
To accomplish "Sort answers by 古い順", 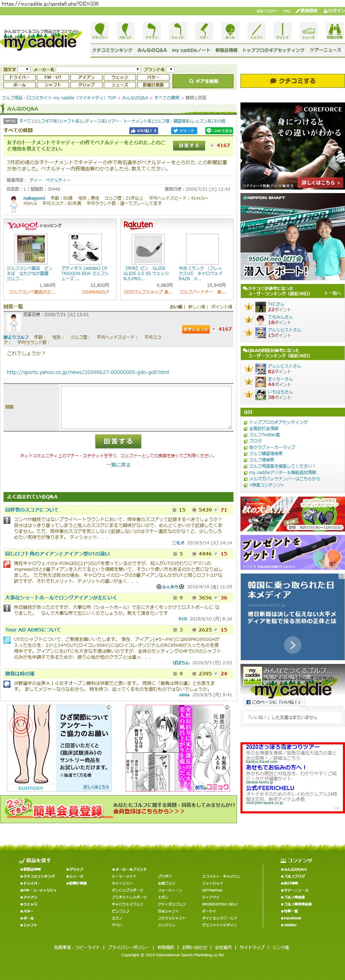I will coord(176,307).
